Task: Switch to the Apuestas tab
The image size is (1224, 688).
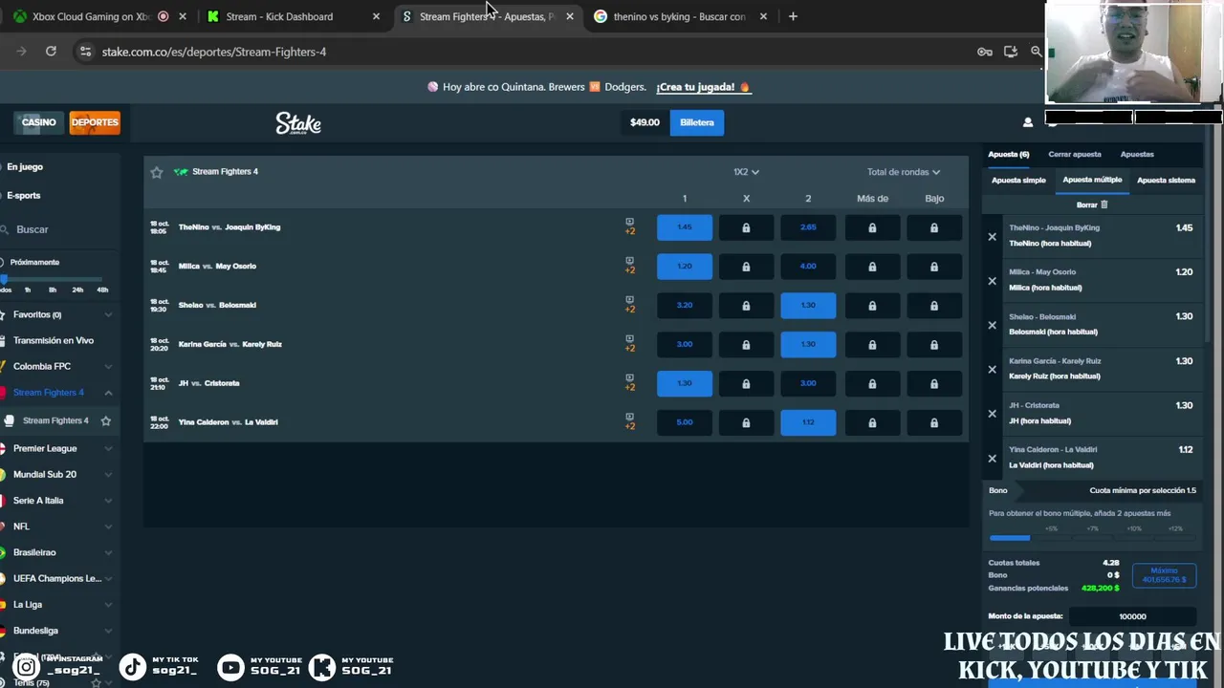Action: click(1137, 154)
